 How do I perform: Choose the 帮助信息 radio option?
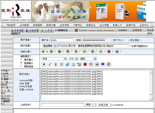tap(21, 66)
